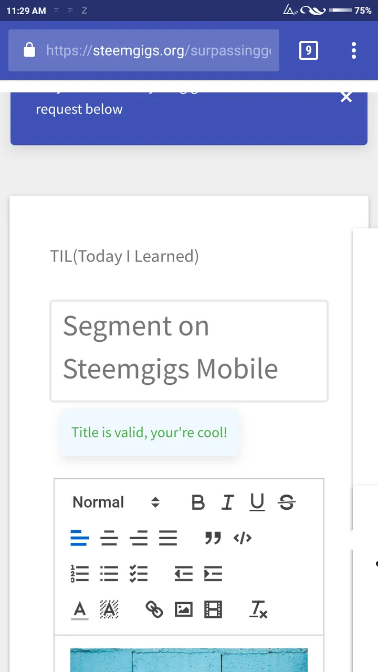Screen dimensions: 378x672
Task: Insert an image into editor
Action: (x=183, y=610)
